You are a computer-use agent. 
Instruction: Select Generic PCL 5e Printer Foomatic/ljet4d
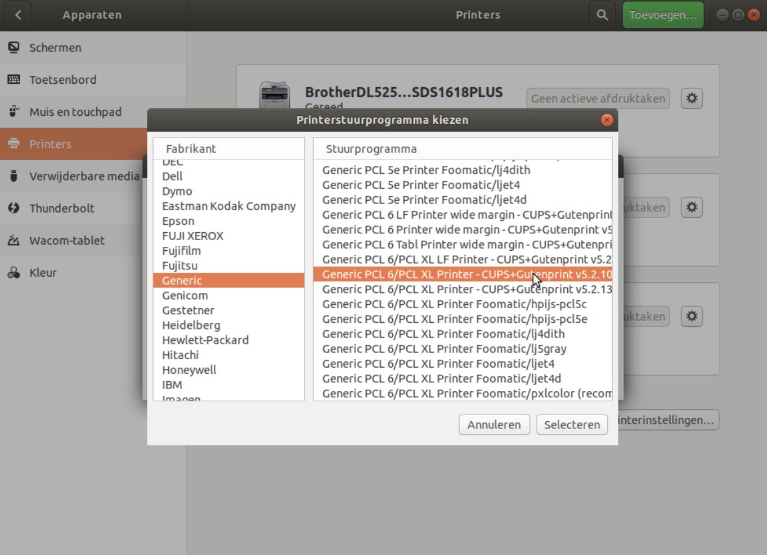point(463,200)
